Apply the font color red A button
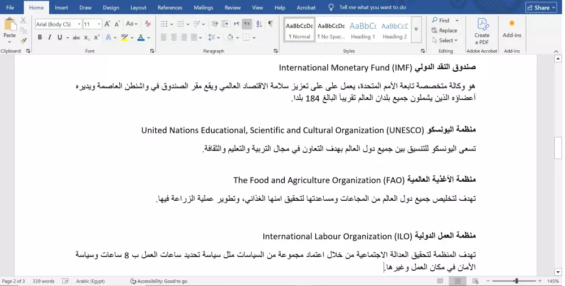Image resolution: width=565 pixels, height=286 pixels. [x=141, y=37]
